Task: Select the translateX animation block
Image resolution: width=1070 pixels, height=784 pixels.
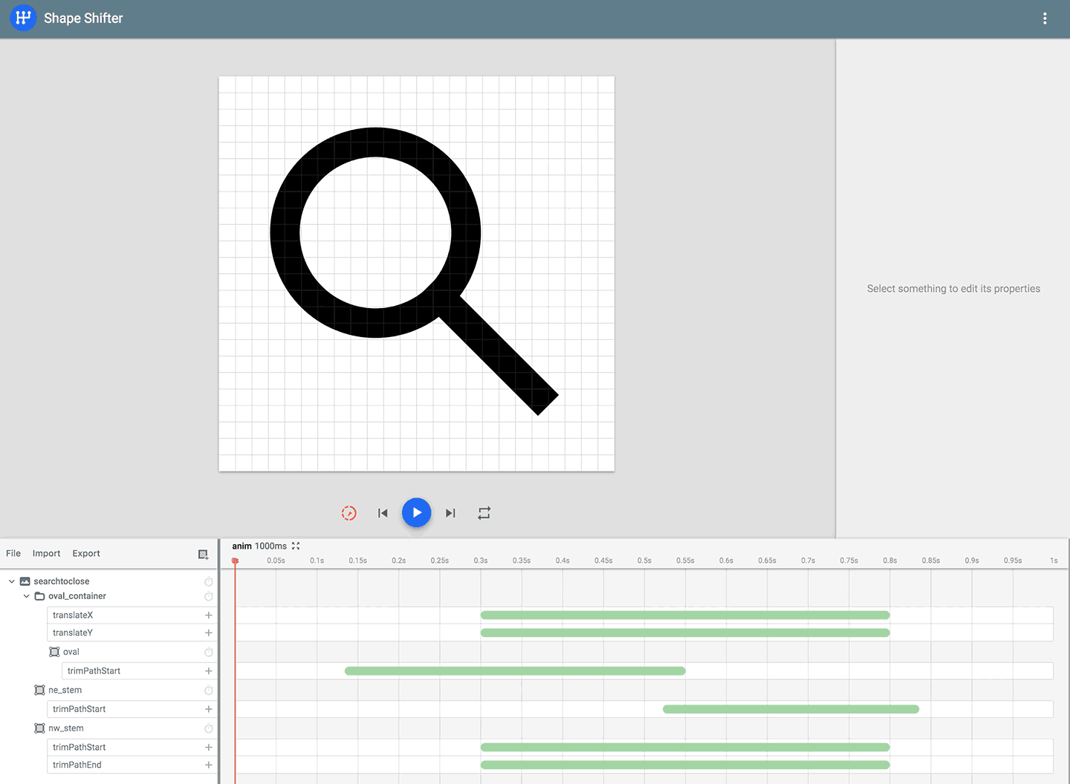Action: pos(685,615)
